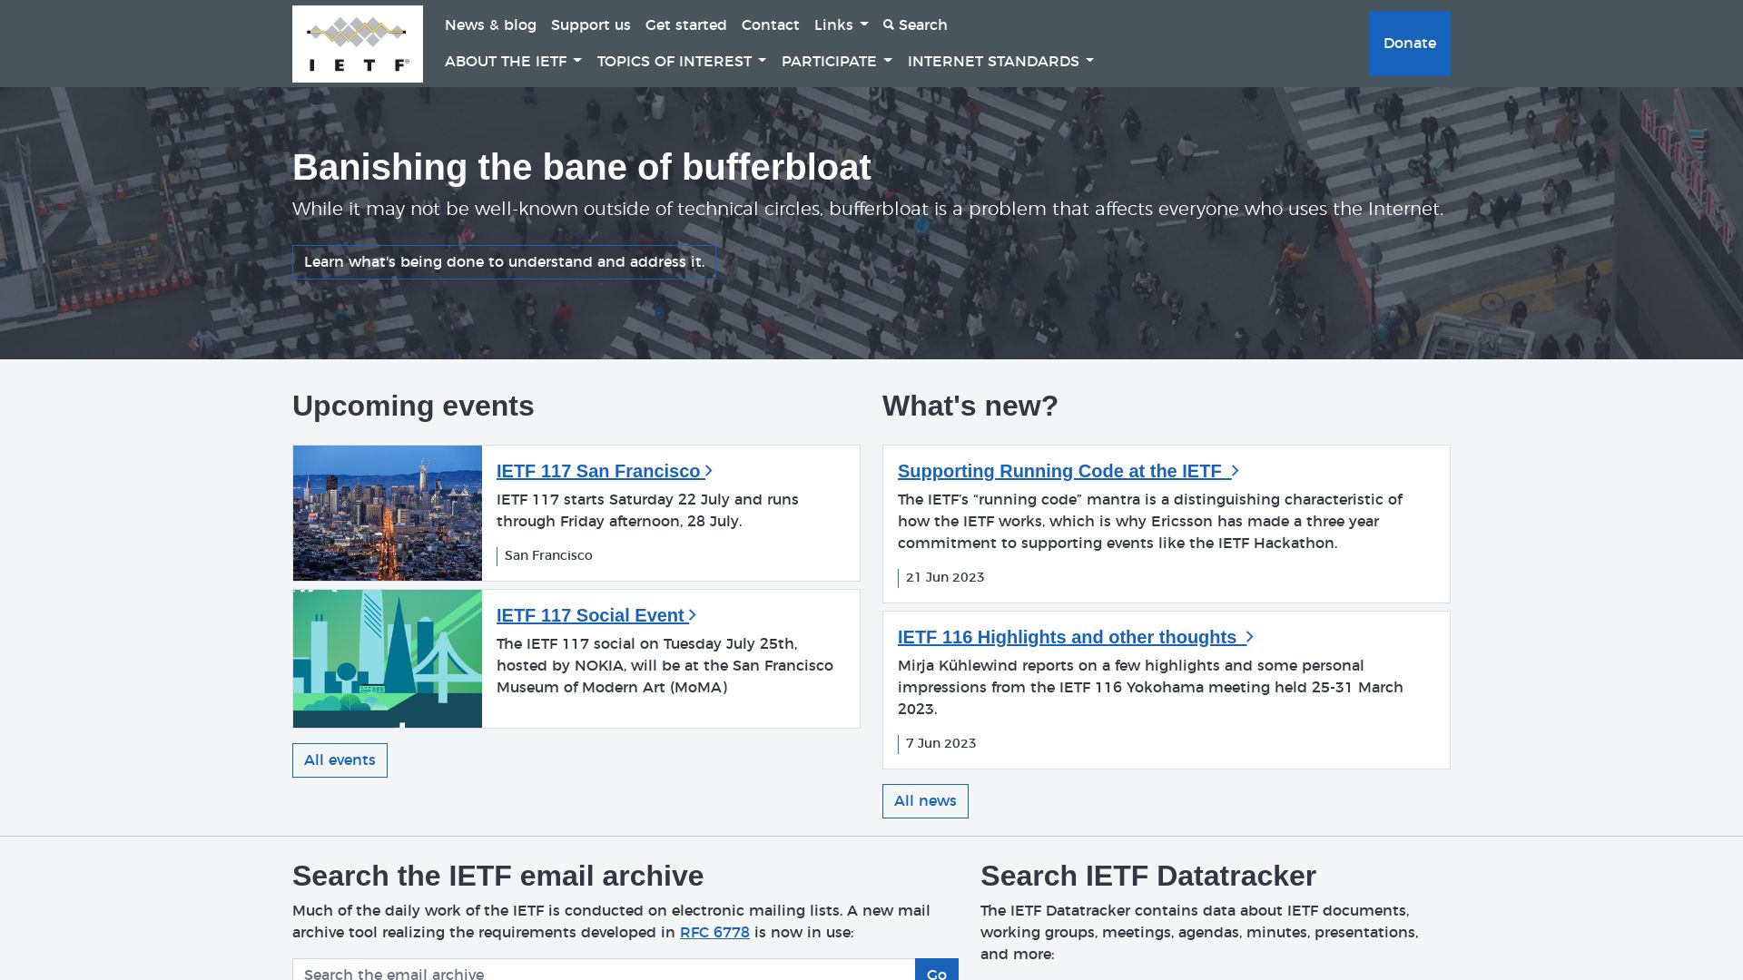Click the IETF logo
The image size is (1743, 980).
pyautogui.click(x=358, y=44)
